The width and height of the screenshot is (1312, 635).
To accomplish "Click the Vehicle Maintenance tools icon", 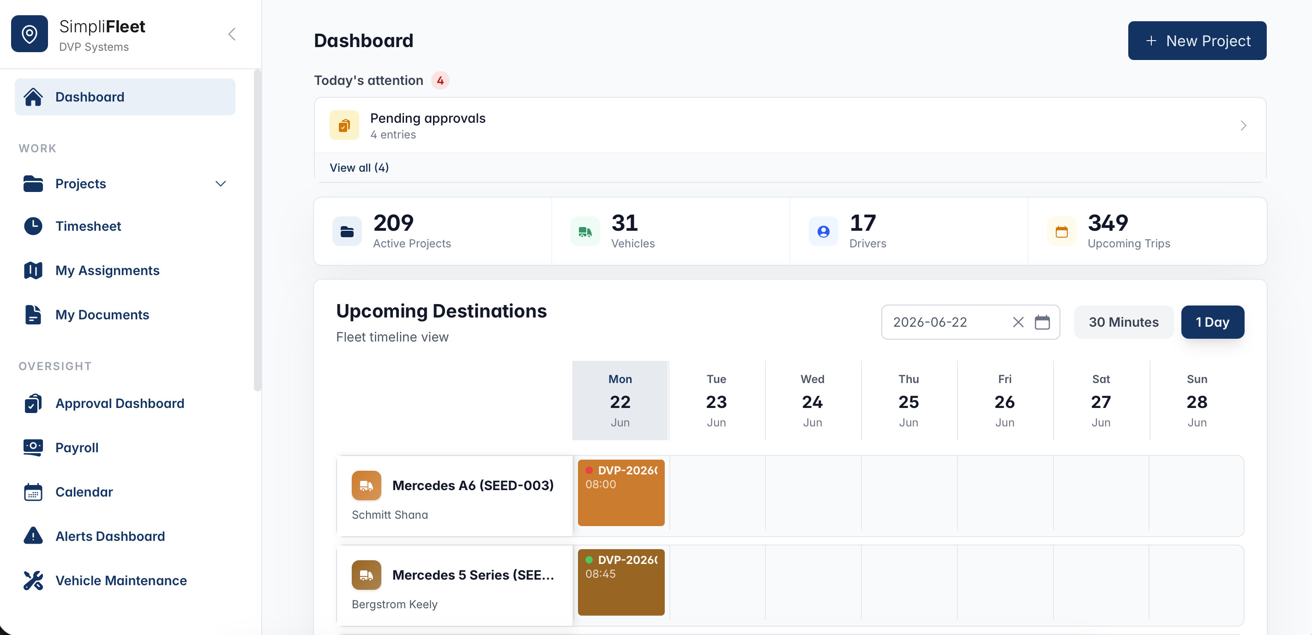I will point(33,581).
